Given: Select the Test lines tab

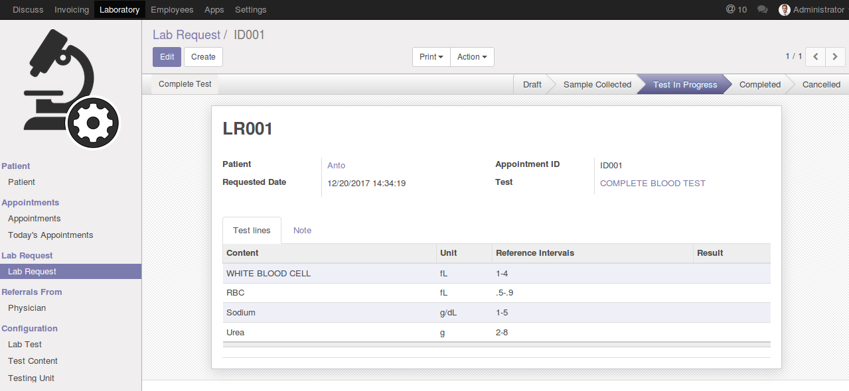Looking at the screenshot, I should [x=252, y=231].
